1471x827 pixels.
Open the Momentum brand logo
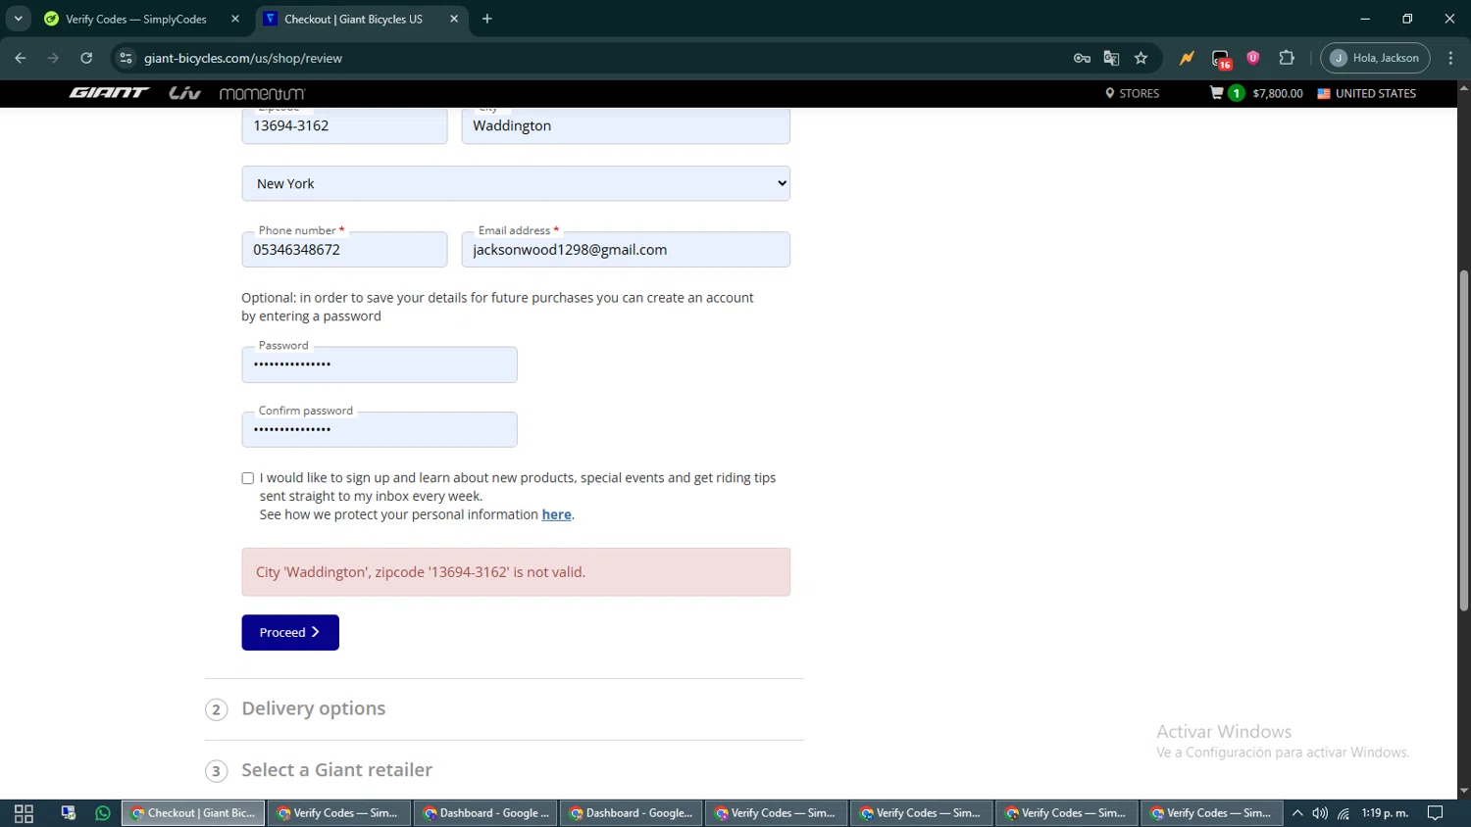click(262, 94)
